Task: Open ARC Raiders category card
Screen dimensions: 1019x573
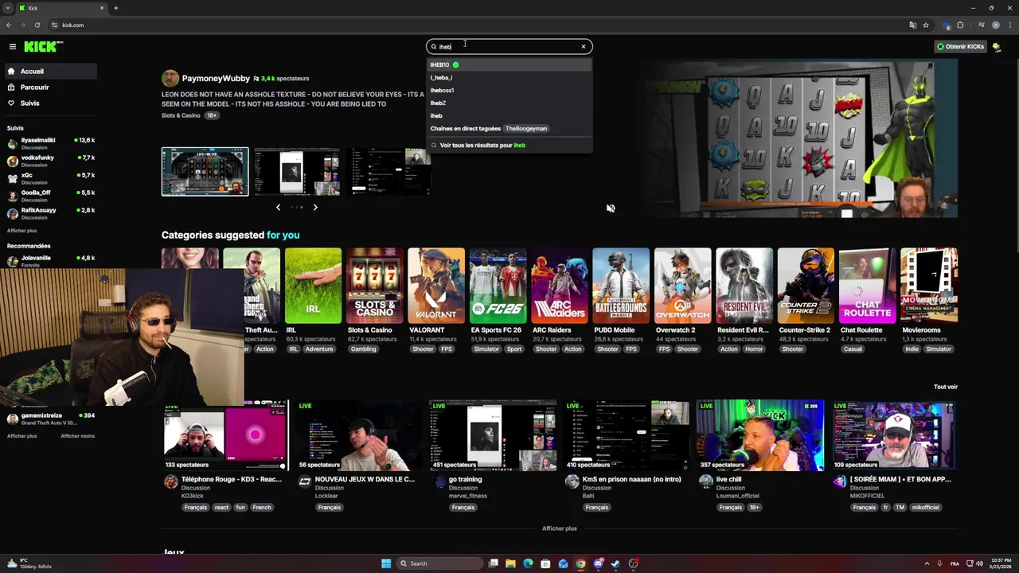Action: tap(560, 286)
